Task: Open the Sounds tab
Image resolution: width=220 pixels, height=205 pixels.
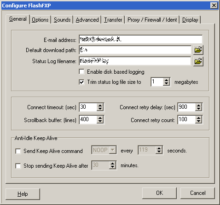Action: tap(62, 20)
